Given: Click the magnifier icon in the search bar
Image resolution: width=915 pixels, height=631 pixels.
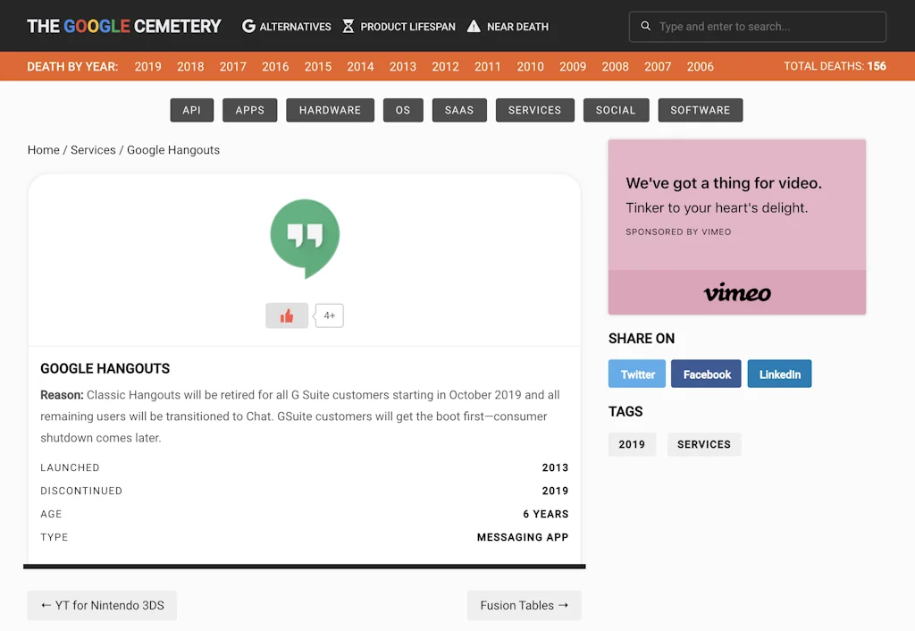Looking at the screenshot, I should [x=646, y=27].
